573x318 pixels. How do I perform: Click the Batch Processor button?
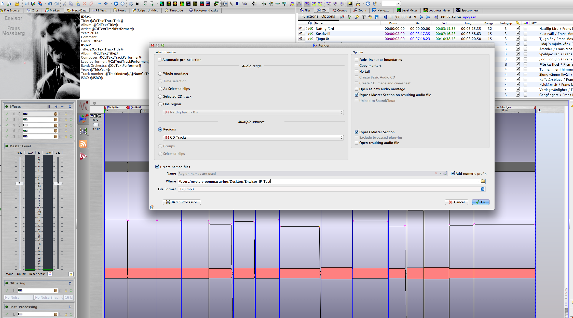pos(182,202)
